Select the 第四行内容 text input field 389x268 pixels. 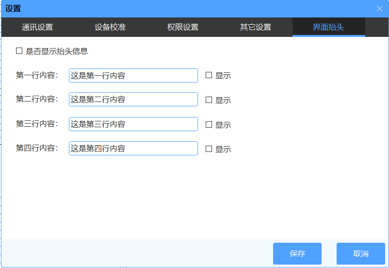pyautogui.click(x=133, y=148)
